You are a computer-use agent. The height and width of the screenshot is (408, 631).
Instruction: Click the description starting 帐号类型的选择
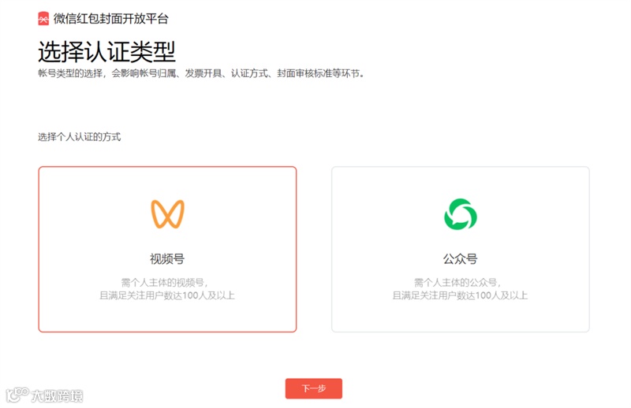point(201,73)
